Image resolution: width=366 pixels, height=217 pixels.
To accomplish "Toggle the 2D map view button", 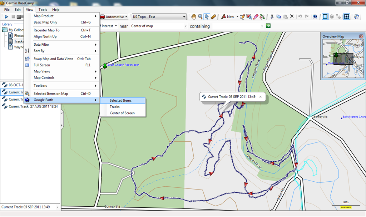I will click(x=325, y=17).
